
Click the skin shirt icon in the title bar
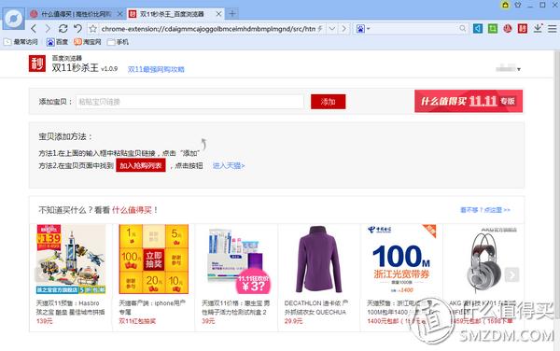pos(517,5)
